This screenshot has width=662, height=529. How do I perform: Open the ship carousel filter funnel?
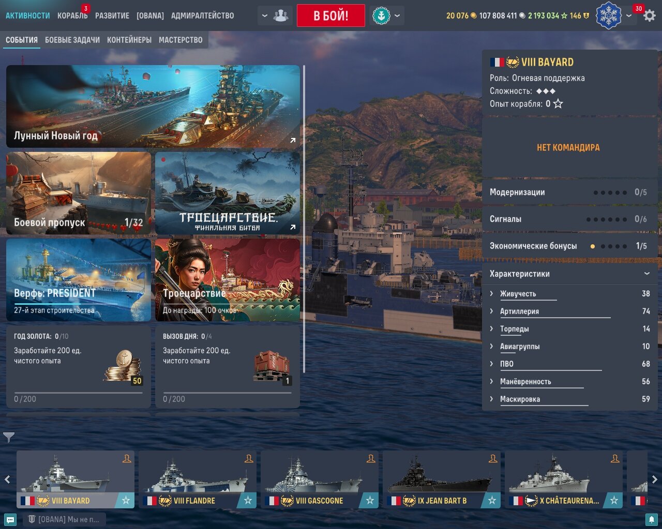click(9, 438)
